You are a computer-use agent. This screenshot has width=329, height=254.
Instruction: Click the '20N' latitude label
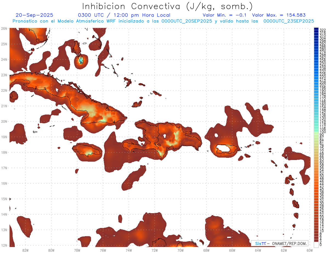pos(4,121)
